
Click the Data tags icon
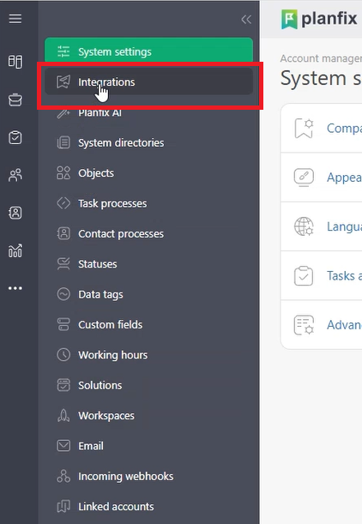(x=63, y=294)
